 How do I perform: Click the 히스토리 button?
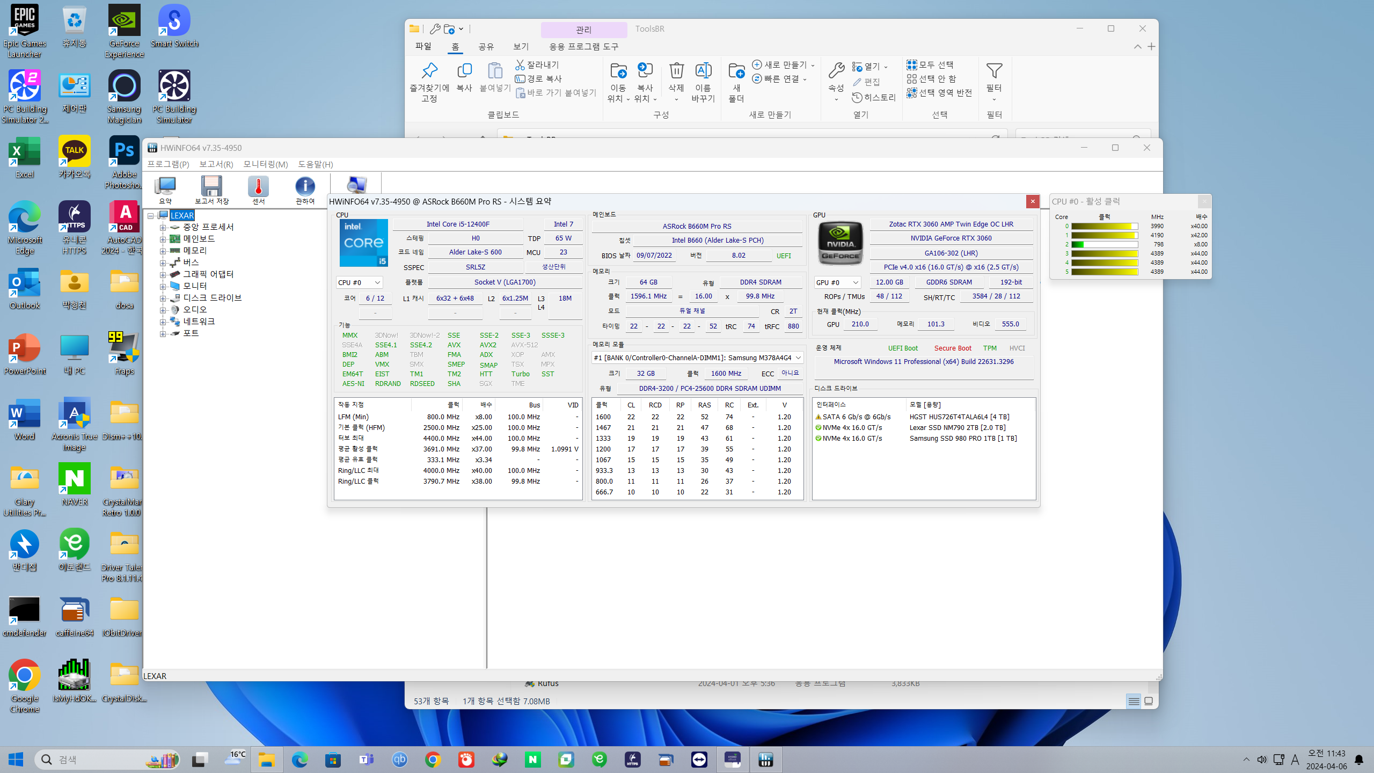coord(874,97)
